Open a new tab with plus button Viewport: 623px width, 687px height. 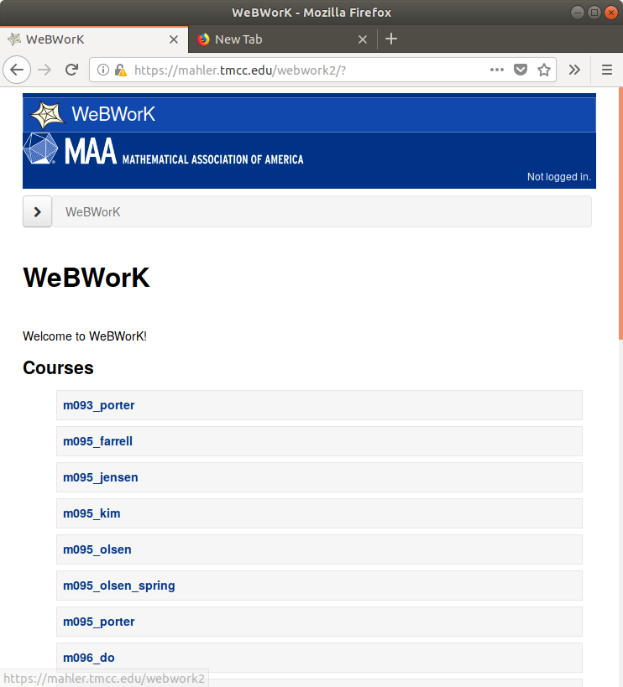391,39
